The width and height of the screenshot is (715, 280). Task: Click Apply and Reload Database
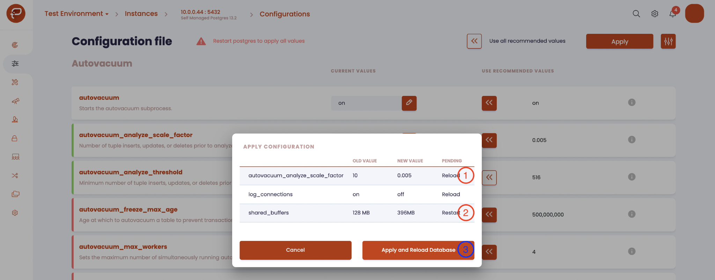coord(418,250)
